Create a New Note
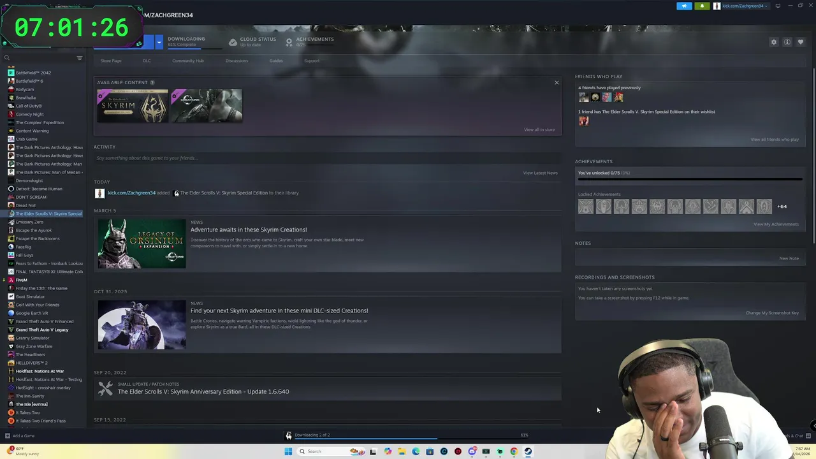The height and width of the screenshot is (459, 816). 789,258
